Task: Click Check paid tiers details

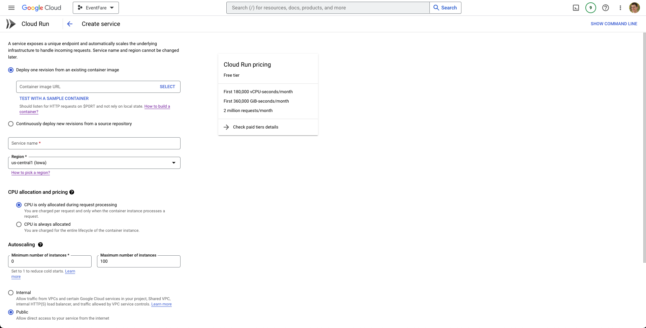Action: [x=256, y=127]
